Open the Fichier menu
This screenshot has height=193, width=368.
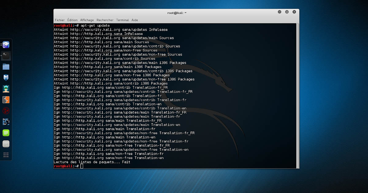60,20
